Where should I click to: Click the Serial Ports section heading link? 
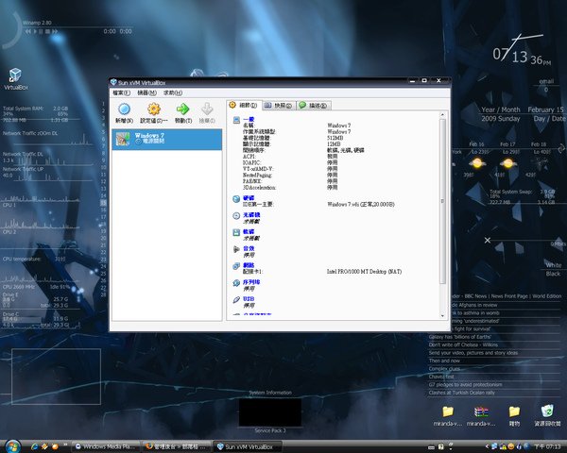point(251,282)
